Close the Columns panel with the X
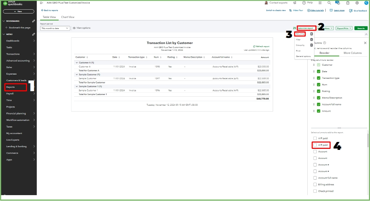Screen dimensions: 370x201 (x=365, y=43)
